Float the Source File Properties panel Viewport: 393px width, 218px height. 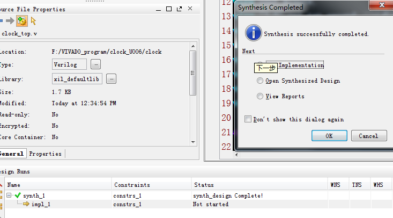tap(179, 9)
